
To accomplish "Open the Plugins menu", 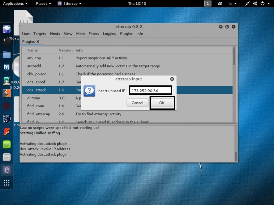I will [x=126, y=34].
